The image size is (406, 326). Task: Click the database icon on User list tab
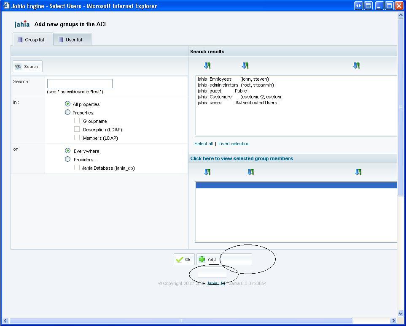61,40
